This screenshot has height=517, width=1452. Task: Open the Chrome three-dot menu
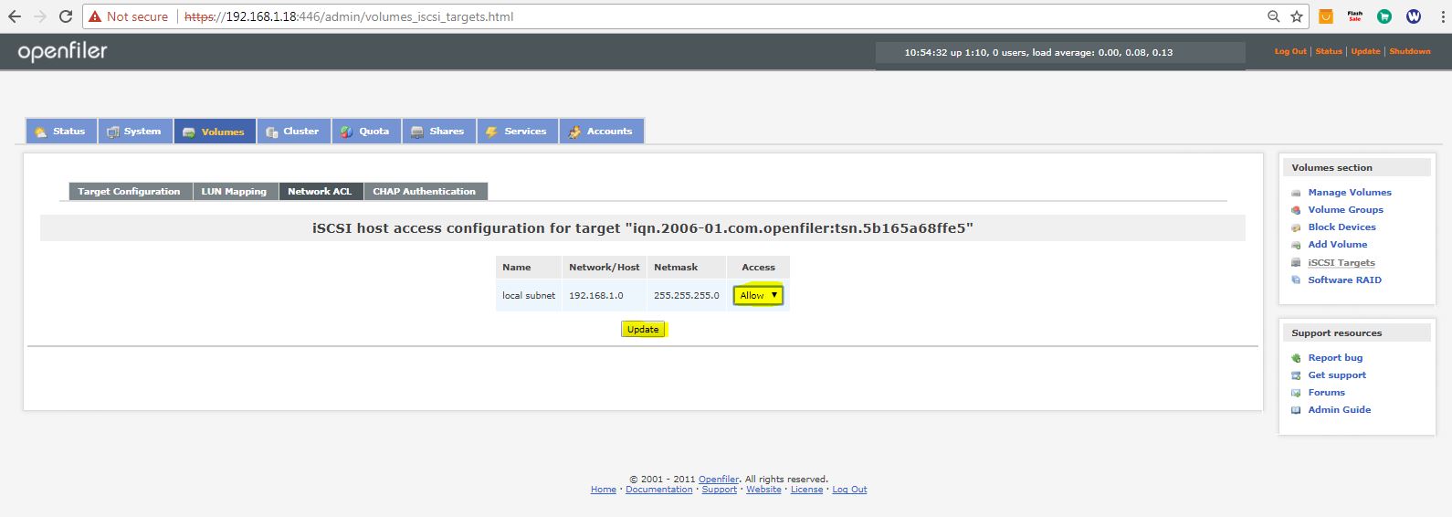[x=1443, y=16]
